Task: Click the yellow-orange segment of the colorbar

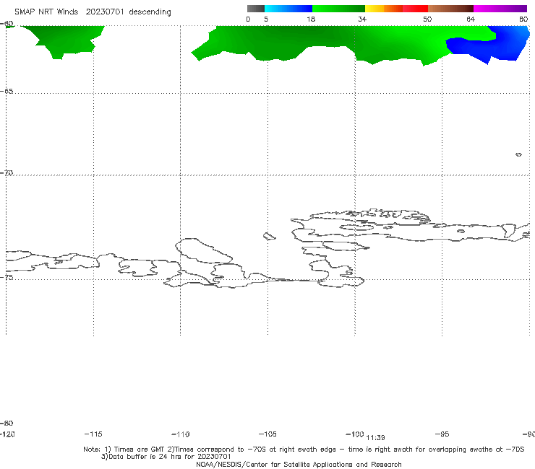Action: (384, 9)
